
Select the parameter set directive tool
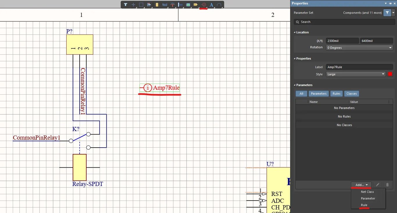204,5
